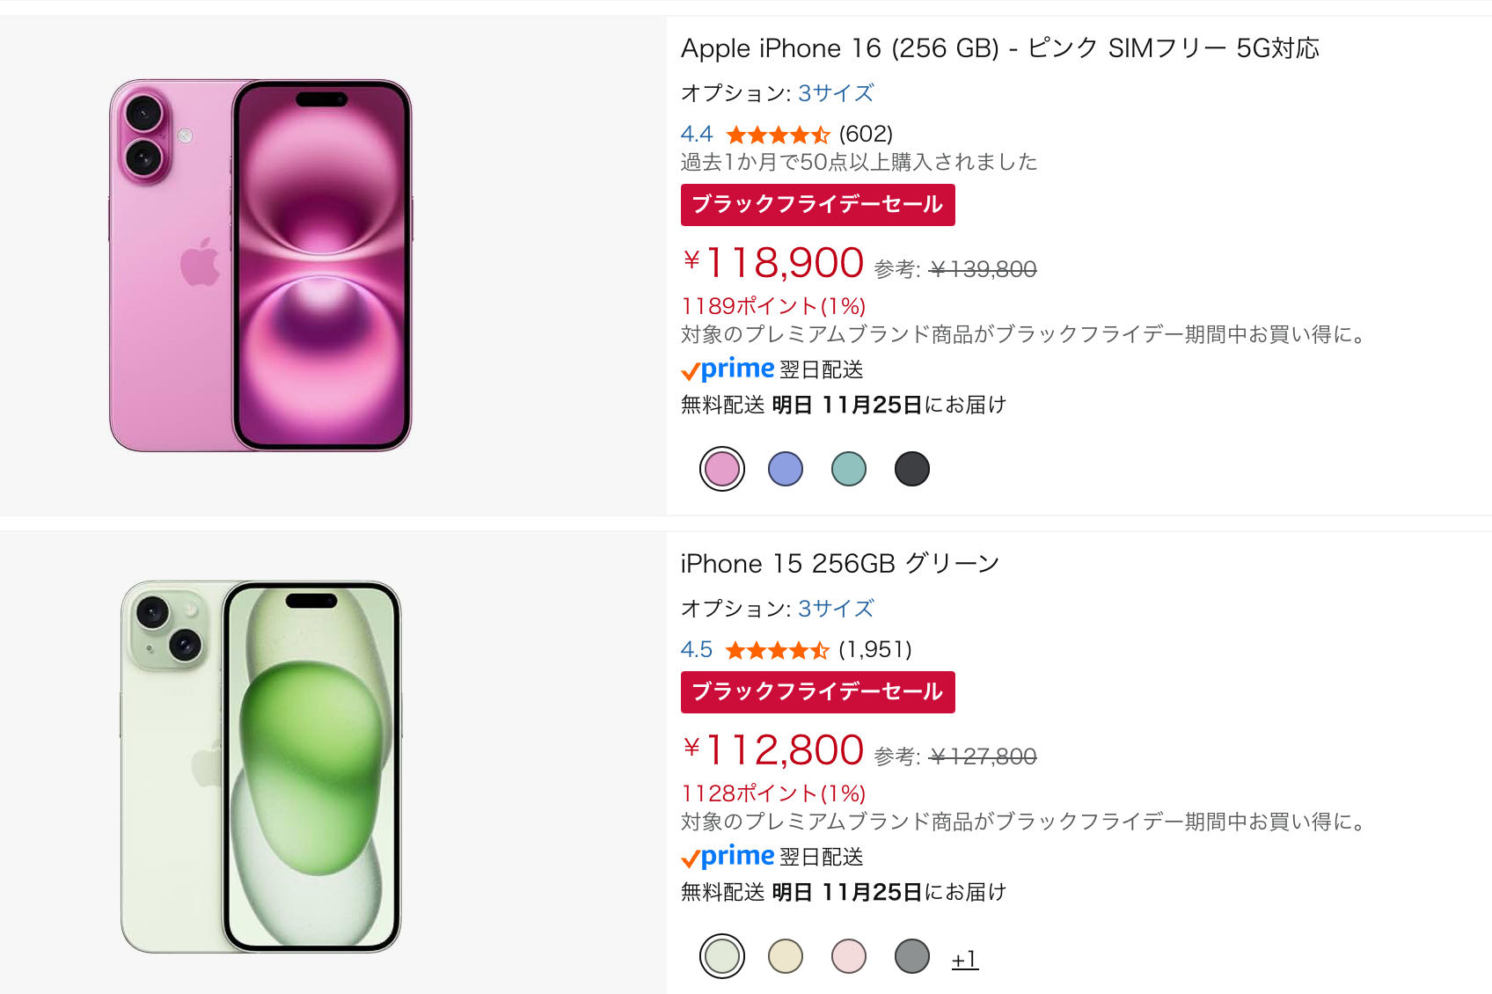Image resolution: width=1492 pixels, height=994 pixels.
Task: Open 3サイズ options link for iPhone 16
Action: (836, 93)
